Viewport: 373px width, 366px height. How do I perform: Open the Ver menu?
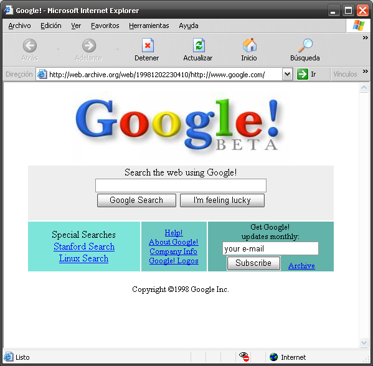(76, 26)
